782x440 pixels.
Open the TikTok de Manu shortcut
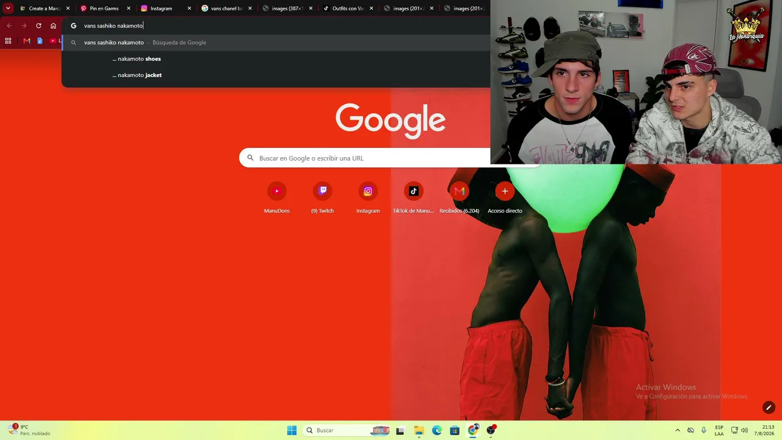(x=414, y=198)
